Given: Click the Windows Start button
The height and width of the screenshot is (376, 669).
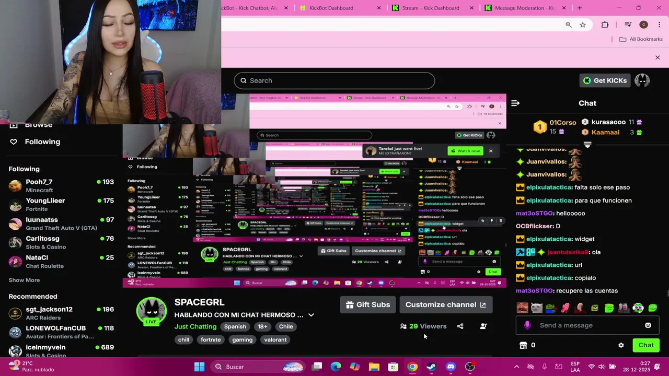Looking at the screenshot, I should (199, 367).
